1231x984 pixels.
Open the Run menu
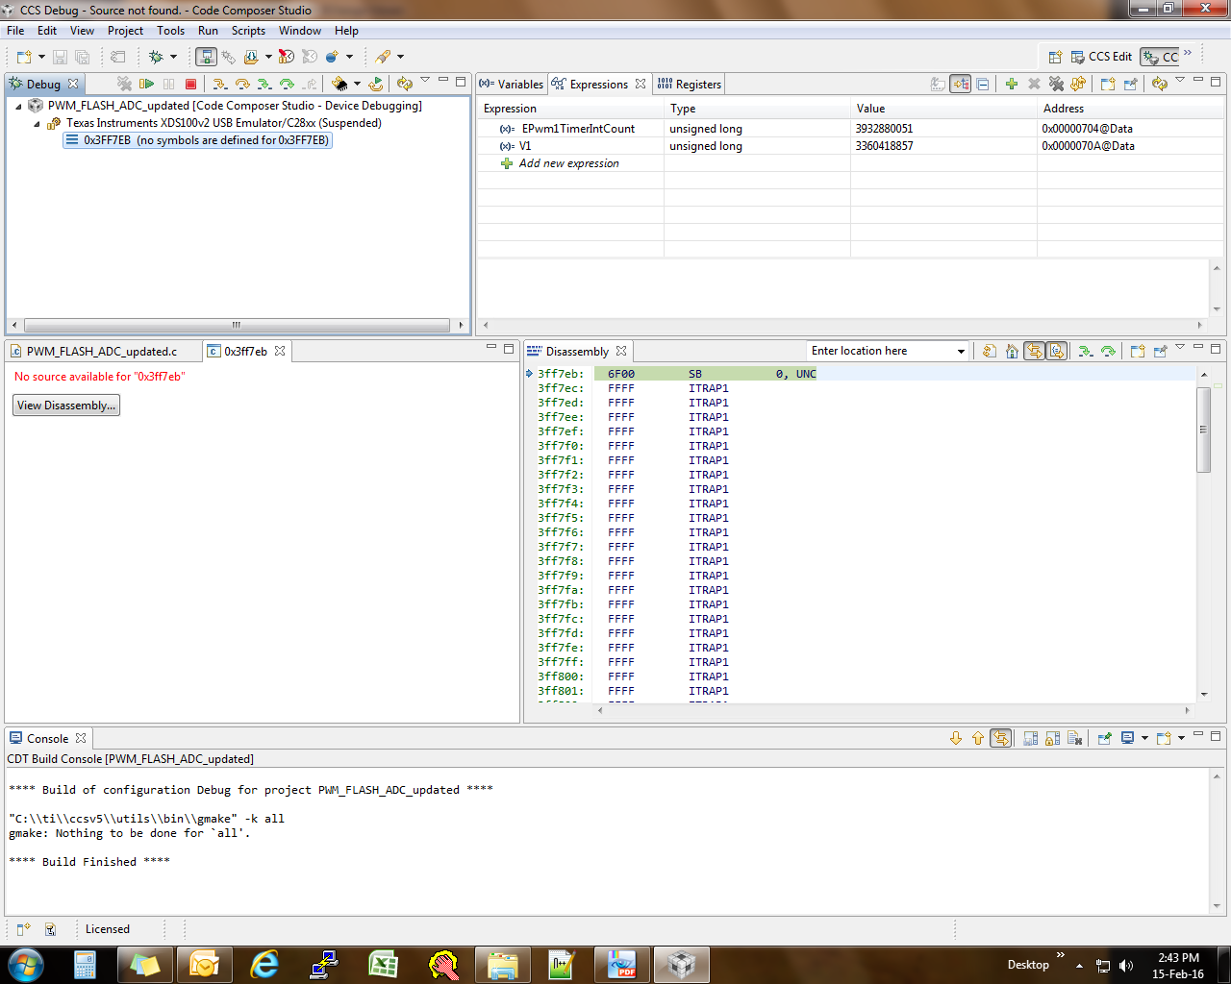208,31
